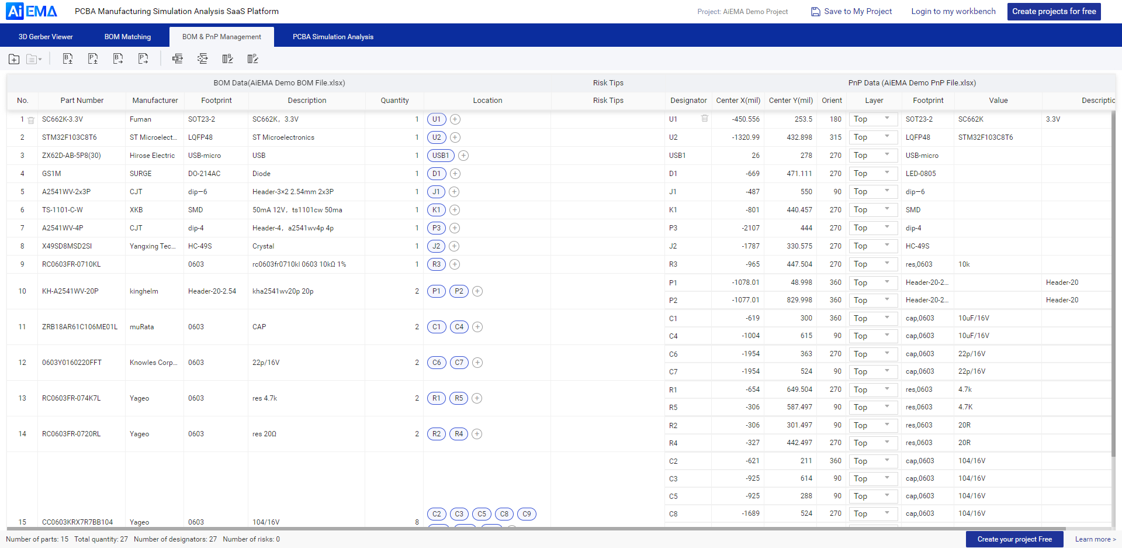1122x548 pixels.
Task: Add location next to J1 tag
Action: 454,192
